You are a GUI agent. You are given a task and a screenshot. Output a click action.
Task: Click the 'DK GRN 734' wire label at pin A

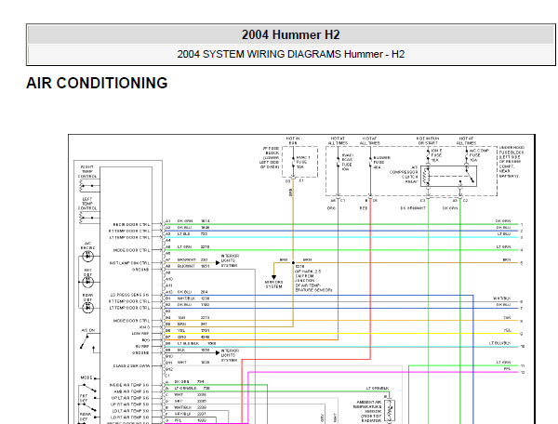[189, 381]
